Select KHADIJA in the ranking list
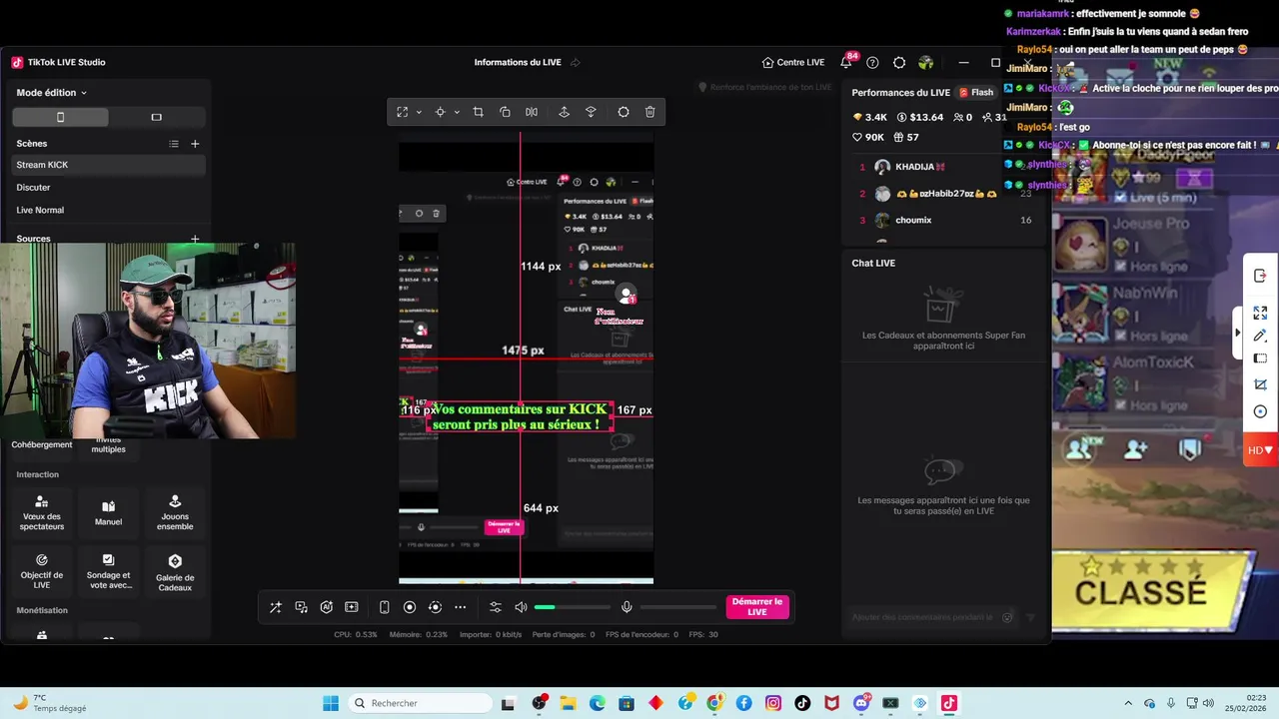 (943, 167)
